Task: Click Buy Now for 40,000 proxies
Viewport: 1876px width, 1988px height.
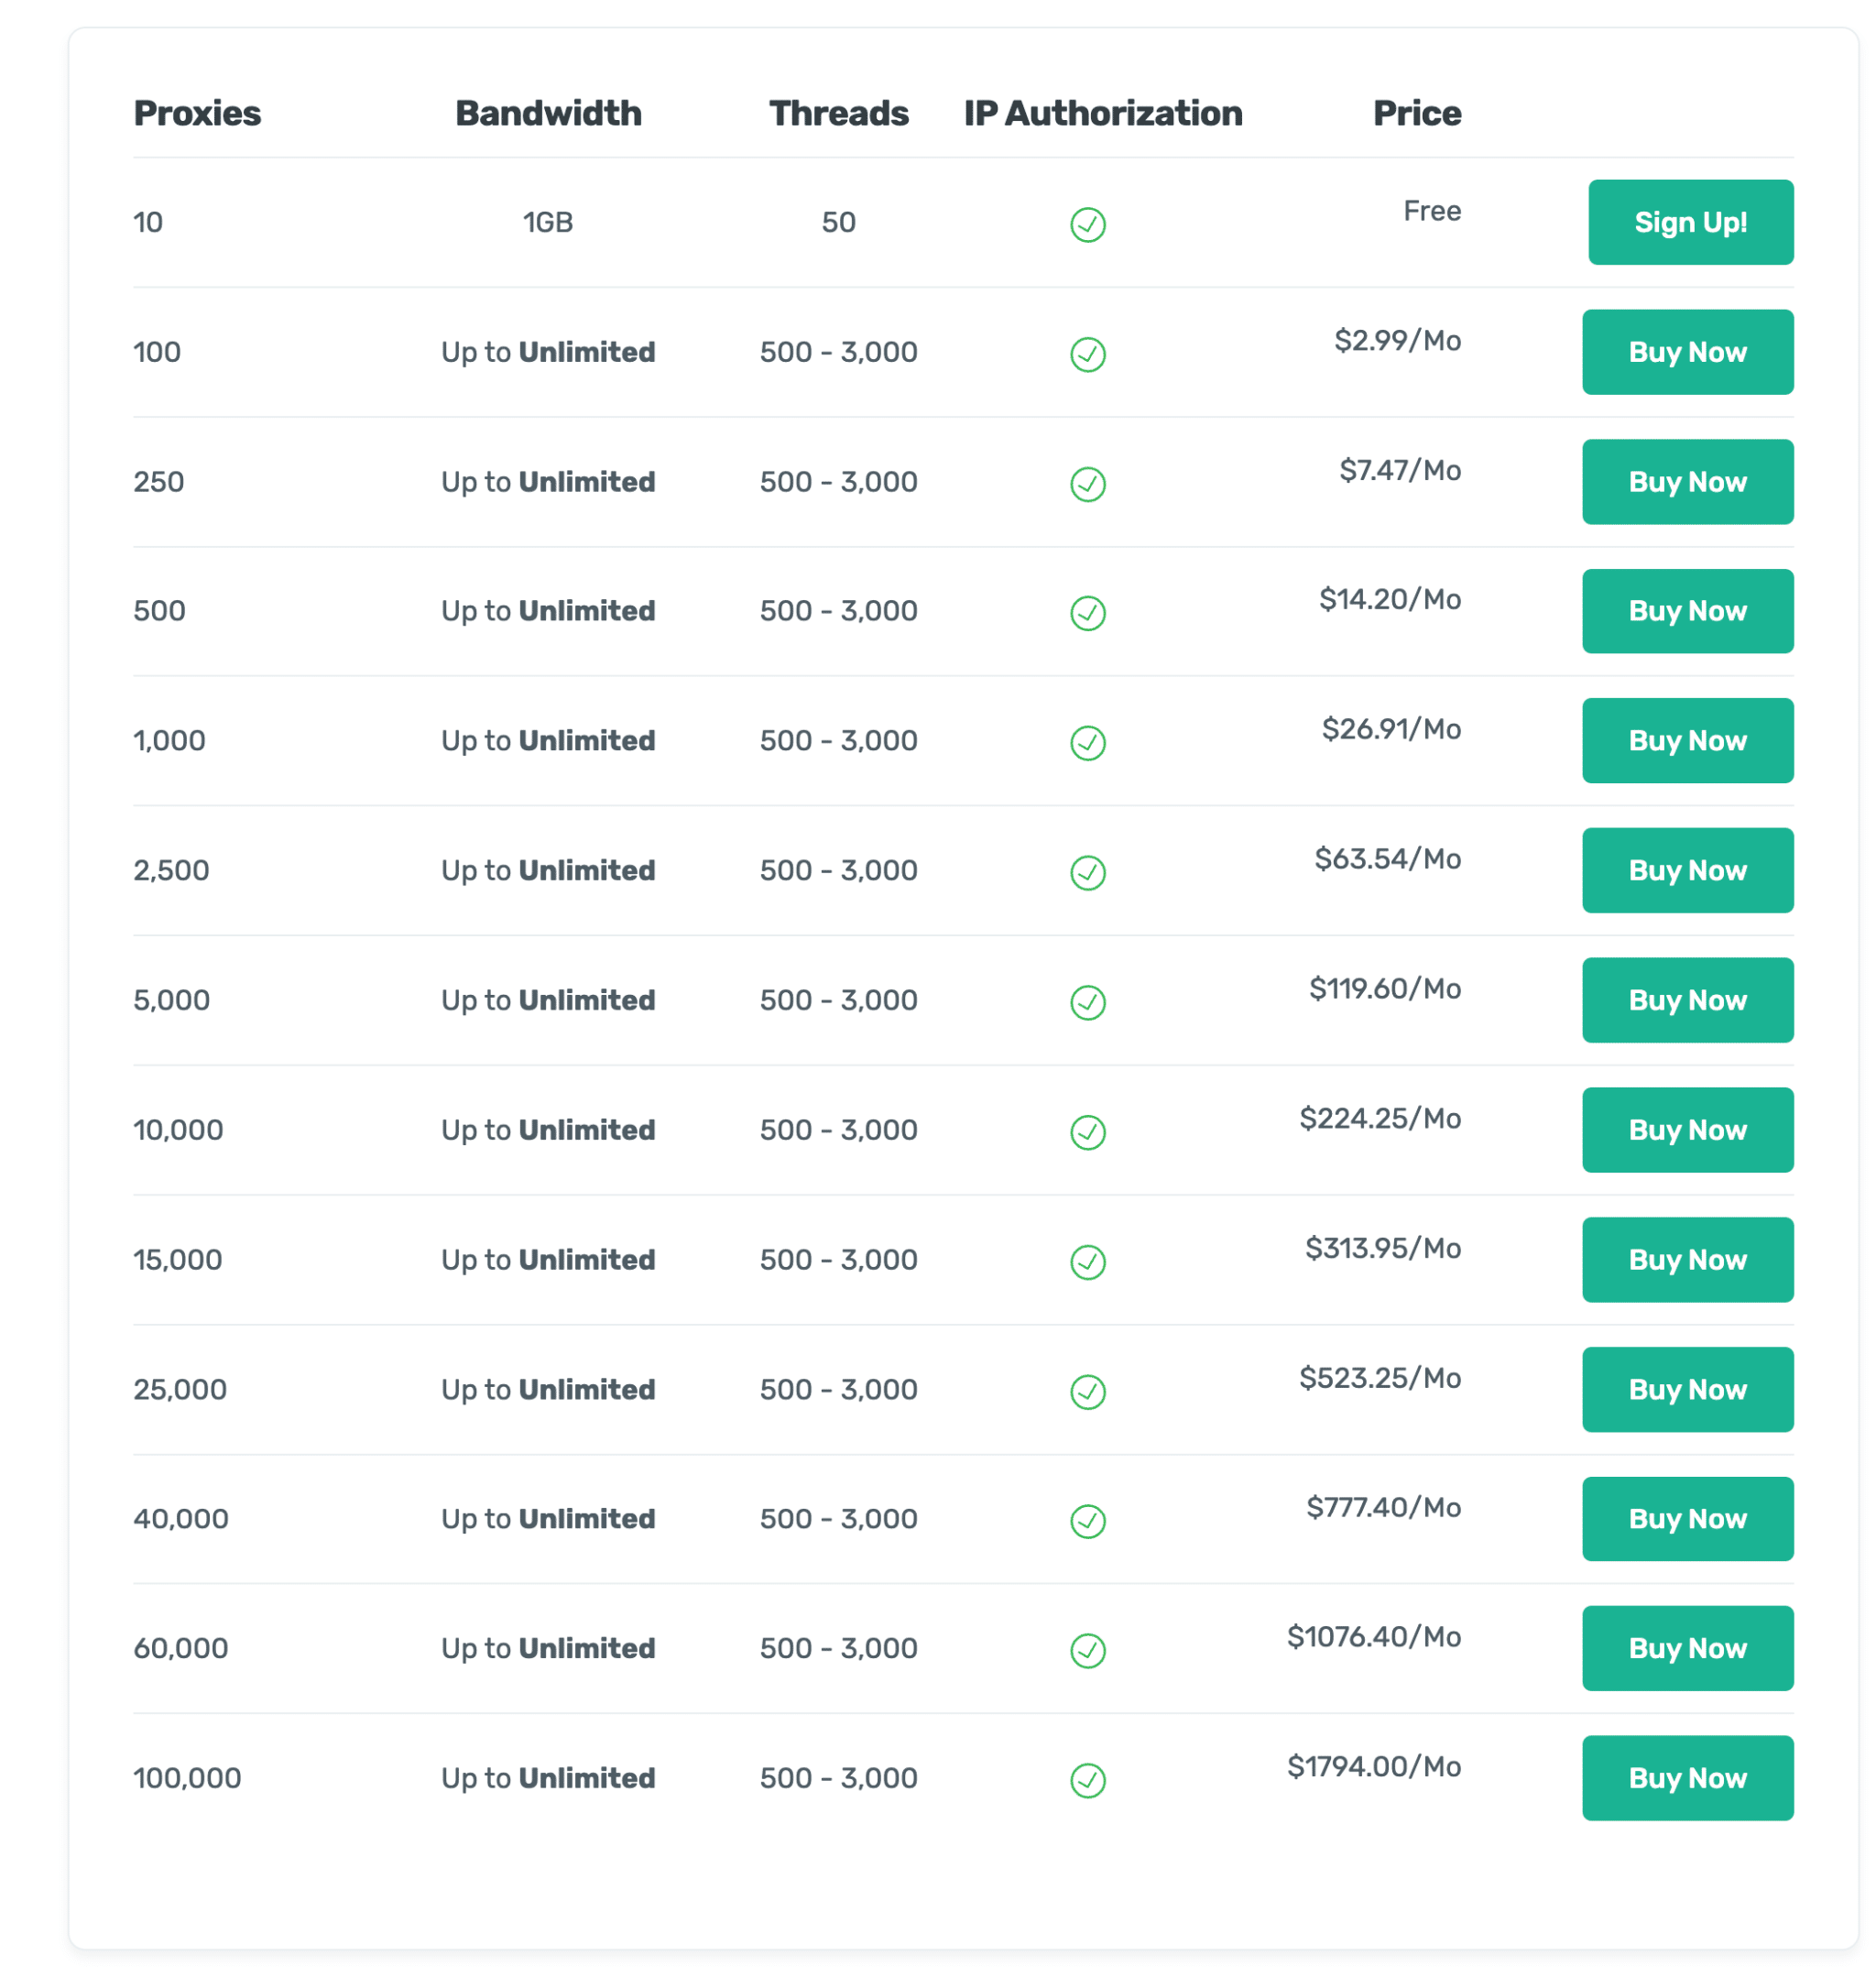Action: pos(1687,1519)
